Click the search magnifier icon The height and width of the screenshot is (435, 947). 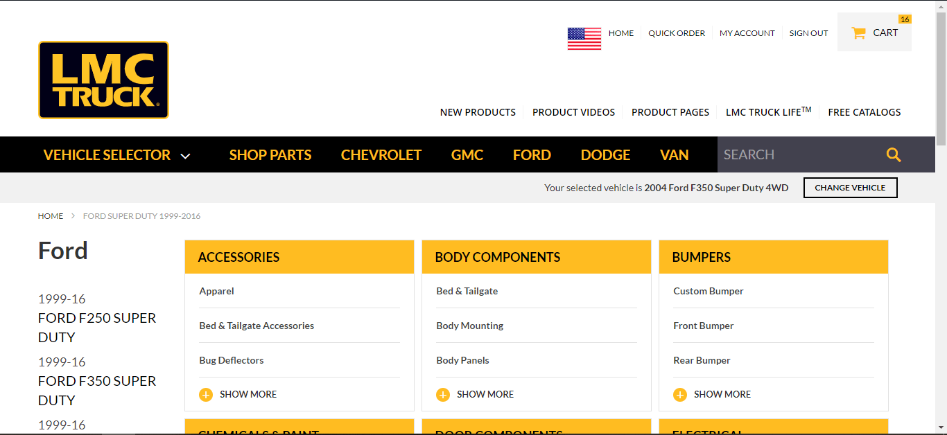point(894,155)
